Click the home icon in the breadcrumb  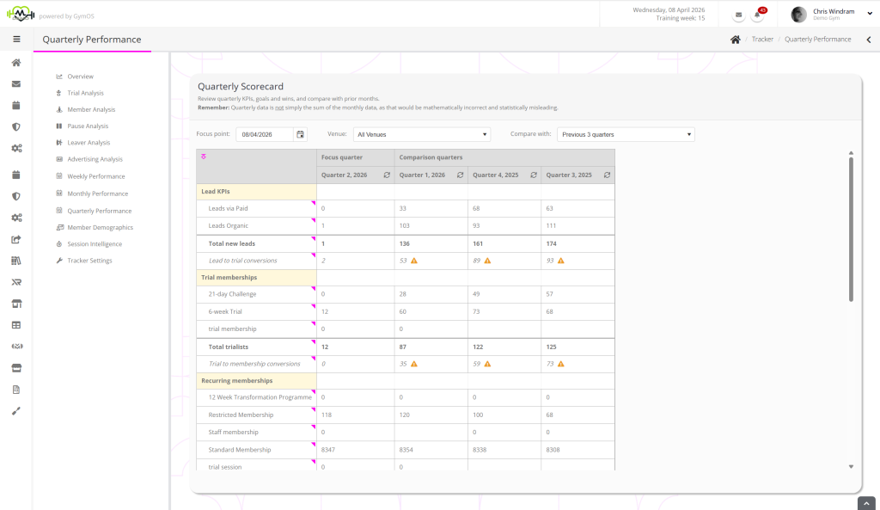[735, 40]
